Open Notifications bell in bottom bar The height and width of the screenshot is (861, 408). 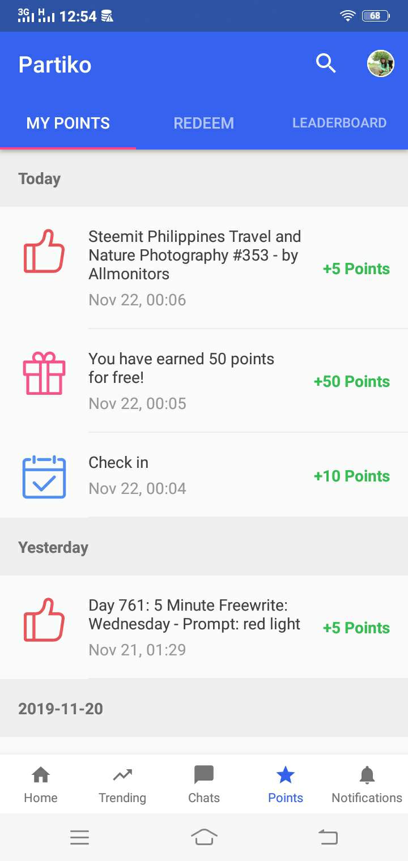pyautogui.click(x=367, y=784)
